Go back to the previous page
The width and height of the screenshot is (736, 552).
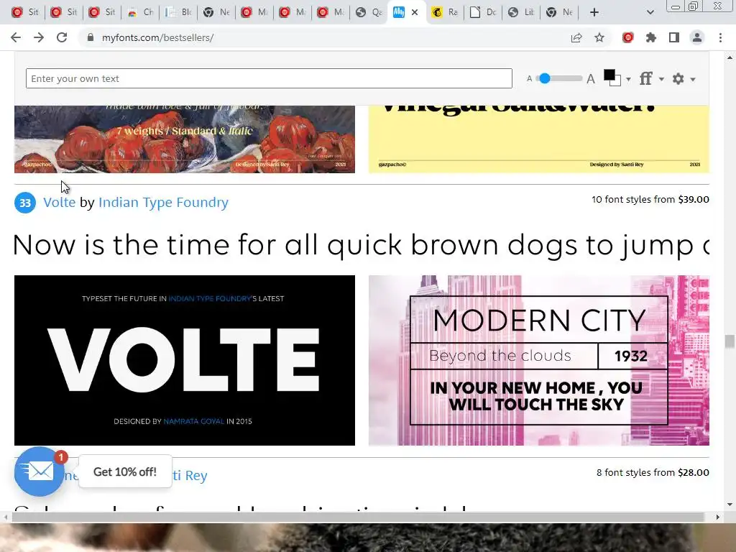(x=16, y=37)
